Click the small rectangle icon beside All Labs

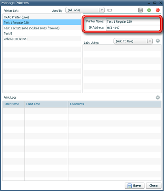click(x=110, y=10)
